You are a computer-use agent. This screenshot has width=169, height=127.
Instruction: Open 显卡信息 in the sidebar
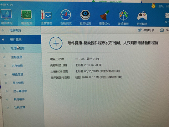(18, 83)
